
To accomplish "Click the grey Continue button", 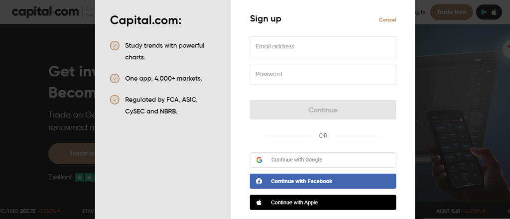I will coord(323,110).
